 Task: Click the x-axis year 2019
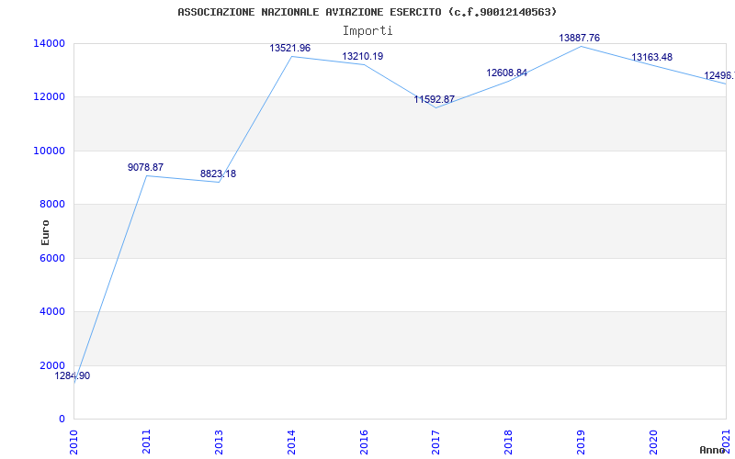pos(581,442)
